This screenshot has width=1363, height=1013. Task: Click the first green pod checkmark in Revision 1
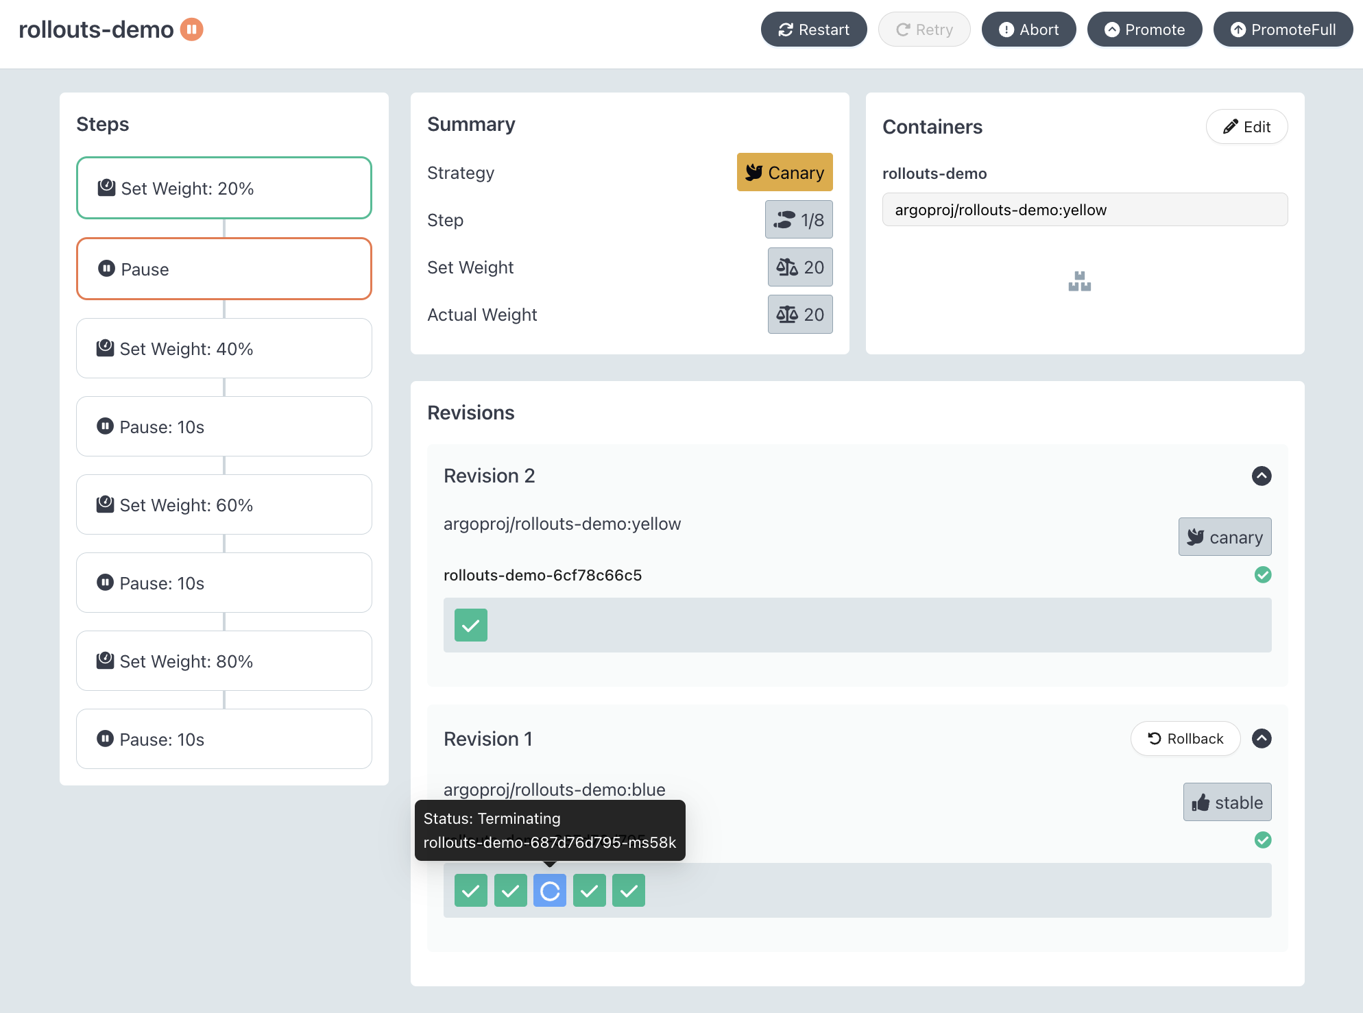pos(471,890)
